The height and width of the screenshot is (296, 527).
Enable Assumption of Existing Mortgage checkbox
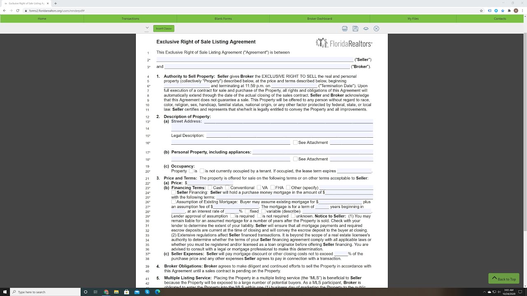point(174,202)
